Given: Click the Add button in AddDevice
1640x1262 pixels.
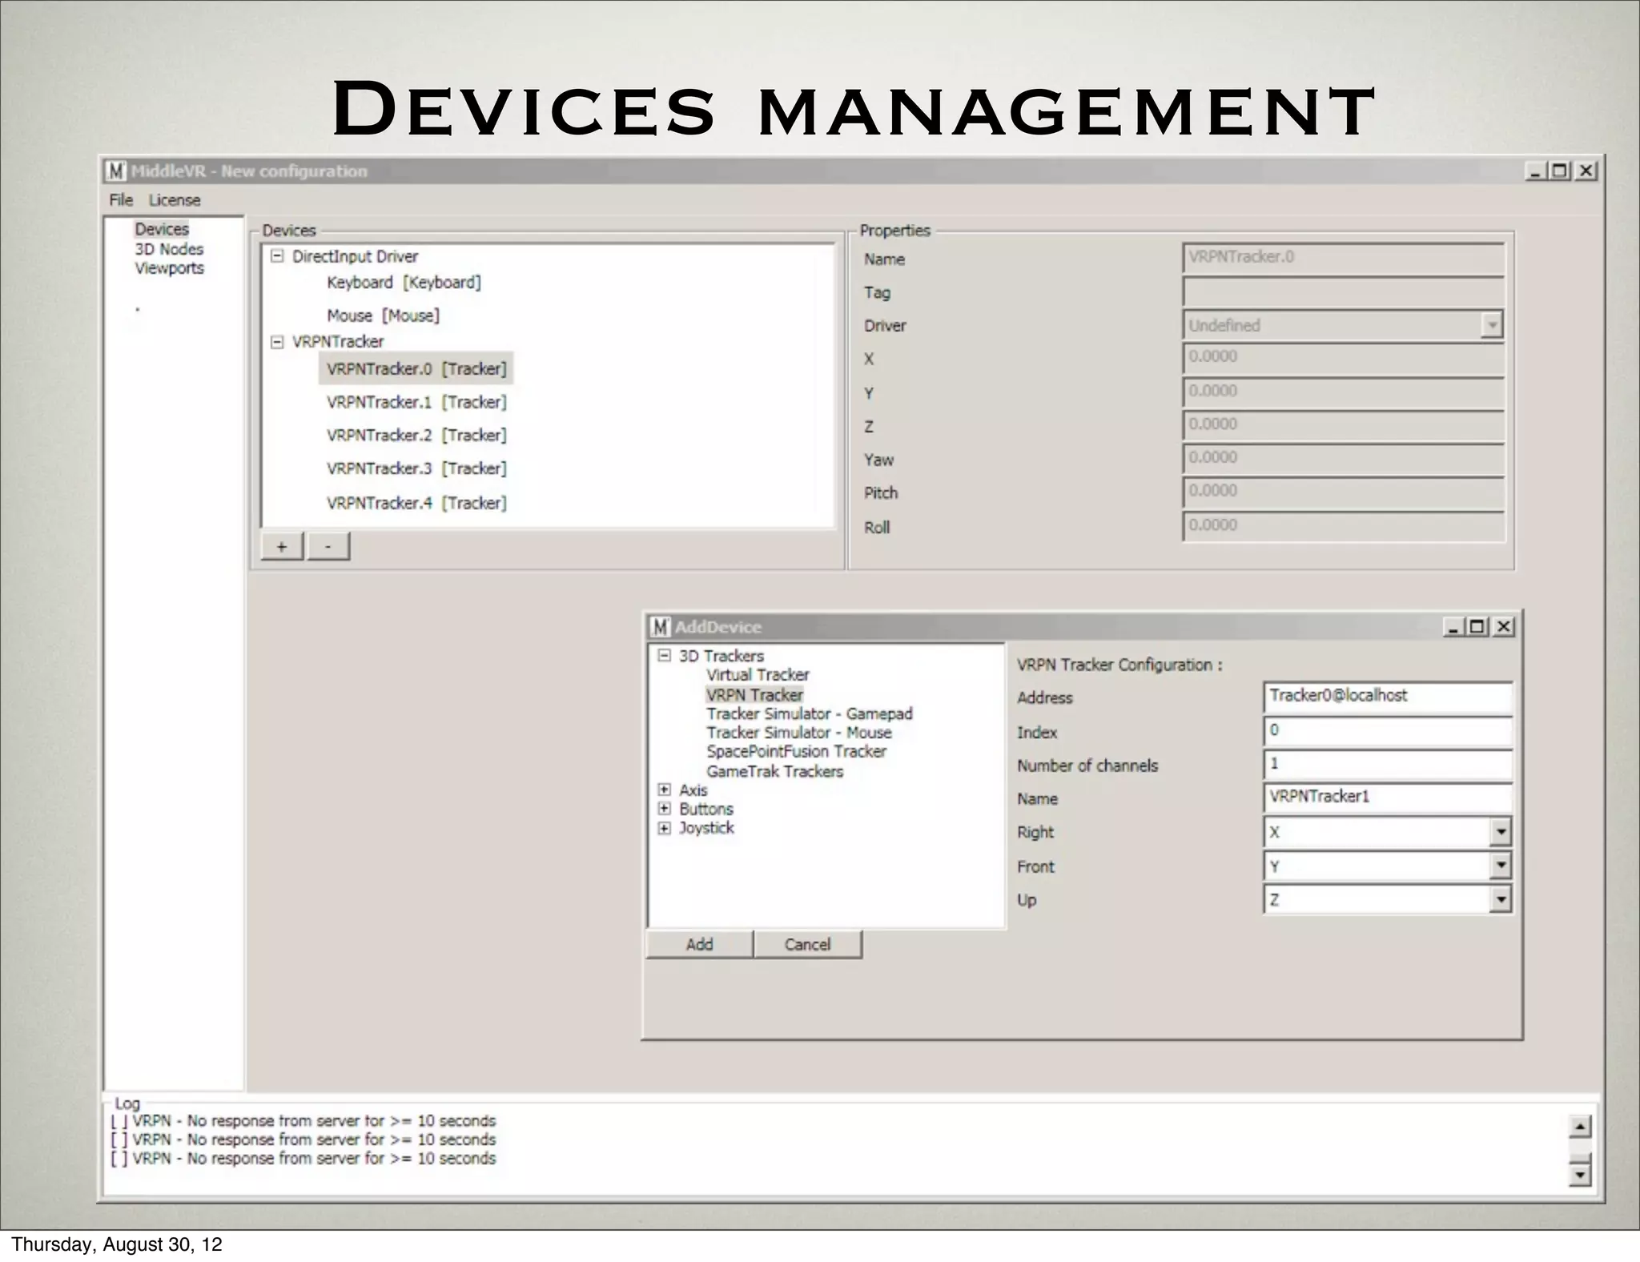Looking at the screenshot, I should (x=699, y=944).
